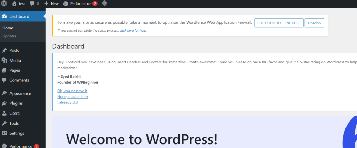Open the sidebar Performance menu label
The height and width of the screenshot is (148, 357).
pos(21,146)
